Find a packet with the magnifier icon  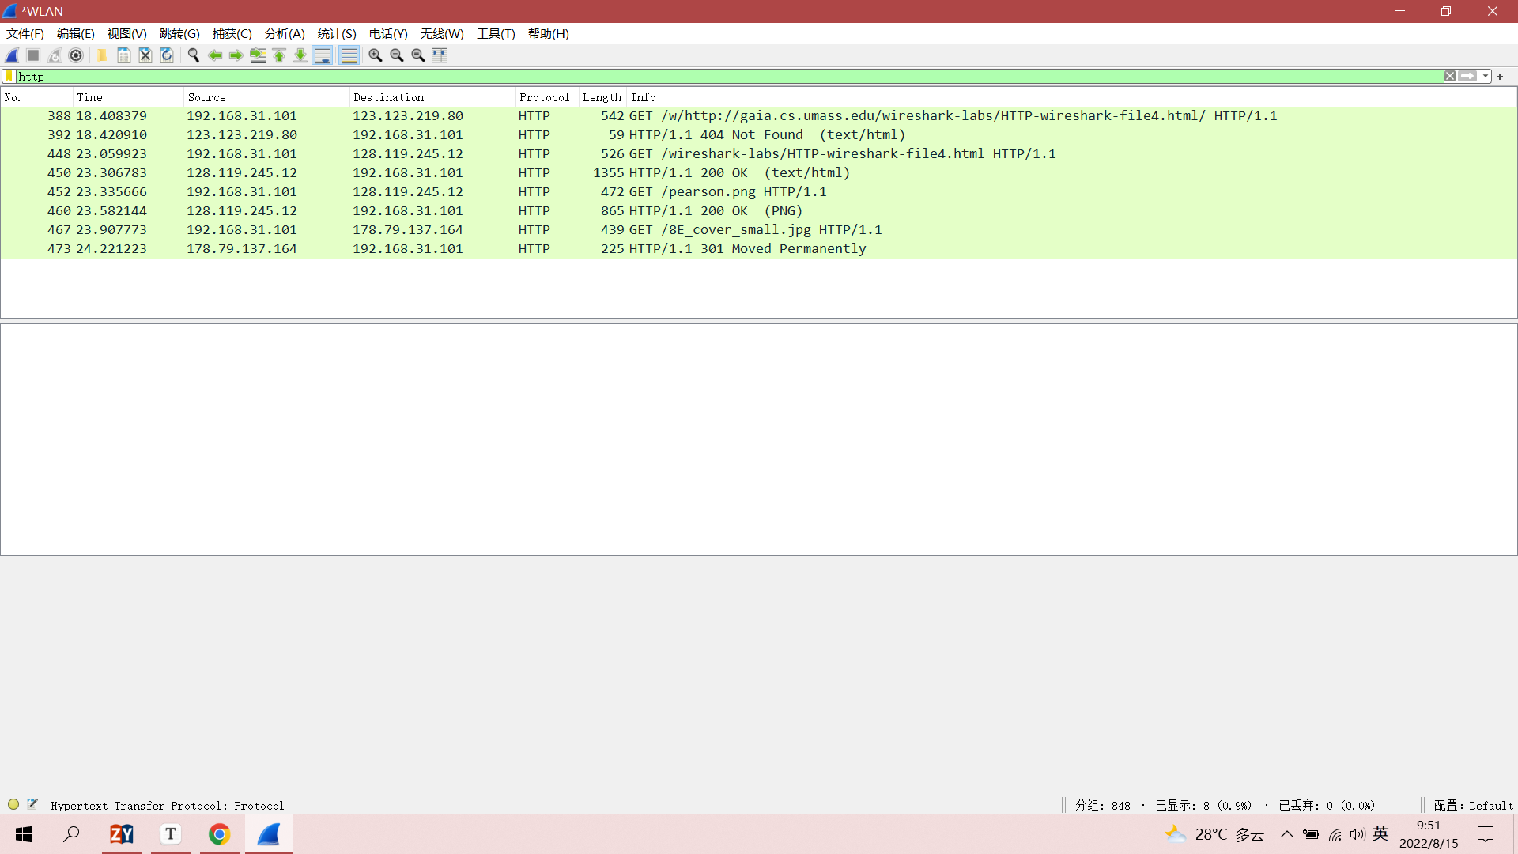(x=193, y=55)
